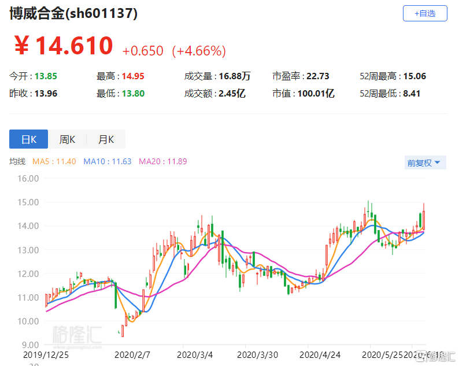Add stock via +自选 button

point(425,13)
